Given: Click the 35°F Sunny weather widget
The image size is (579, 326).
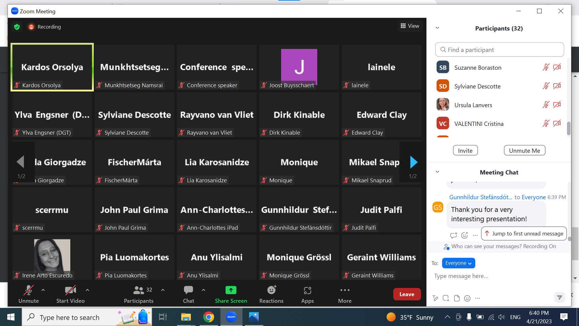Looking at the screenshot, I should (410, 317).
